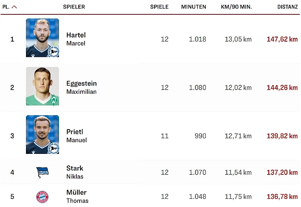Image resolution: width=301 pixels, height=207 pixels.
Task: Open the Stark Niklas player link
Action: pos(75,172)
